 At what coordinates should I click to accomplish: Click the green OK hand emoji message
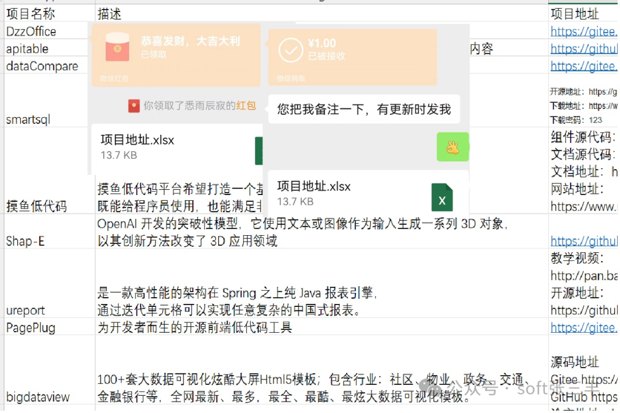[453, 147]
